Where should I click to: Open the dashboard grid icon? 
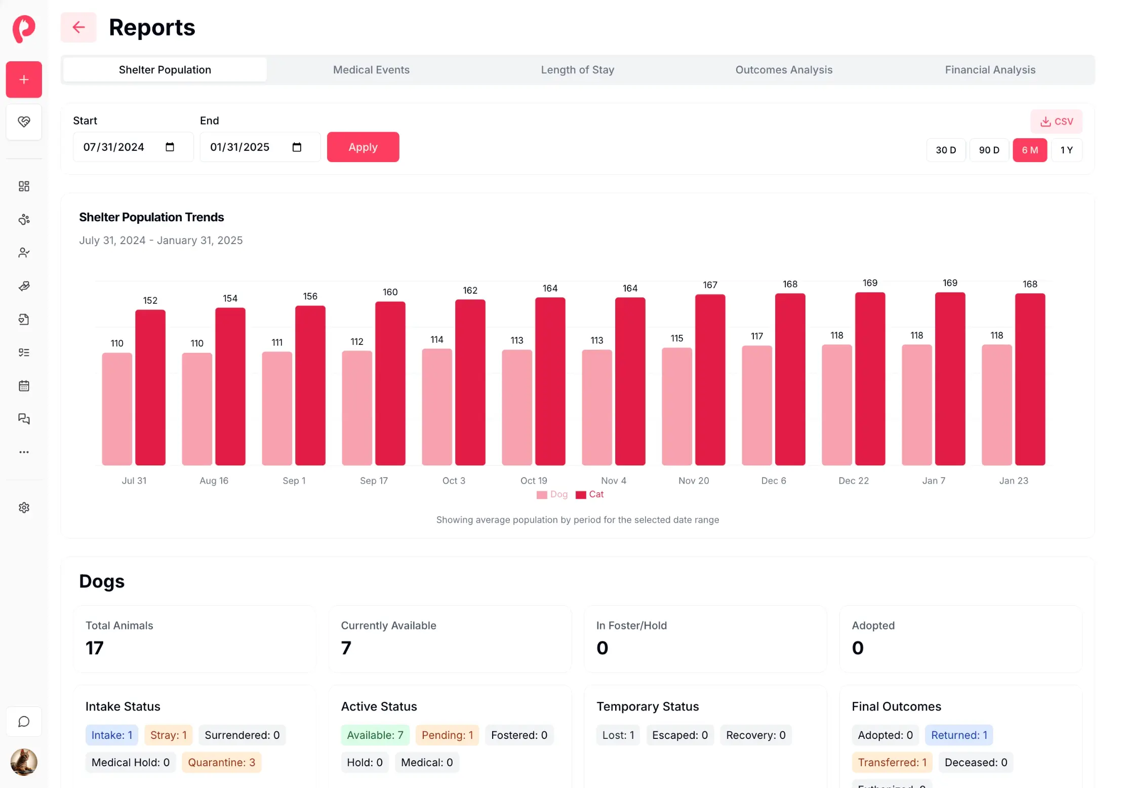click(x=24, y=186)
